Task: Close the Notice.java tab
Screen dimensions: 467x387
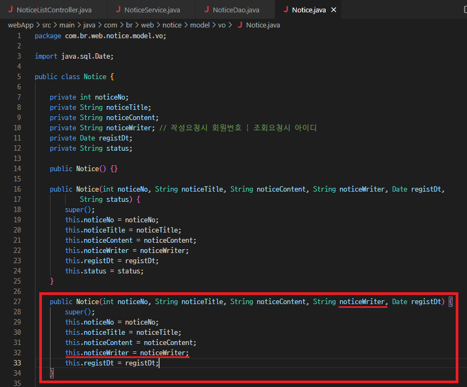Action: coord(334,10)
